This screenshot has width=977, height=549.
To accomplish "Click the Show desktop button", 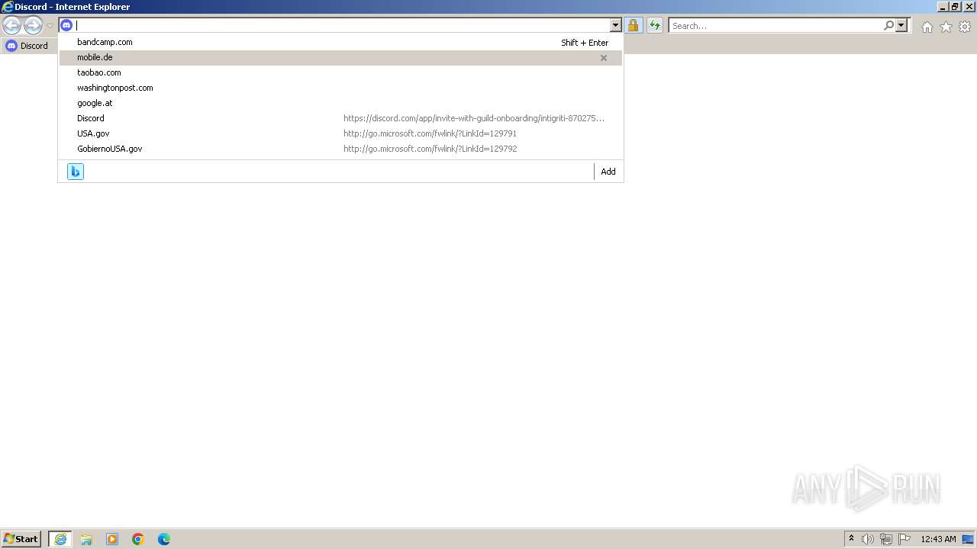I will (x=968, y=539).
